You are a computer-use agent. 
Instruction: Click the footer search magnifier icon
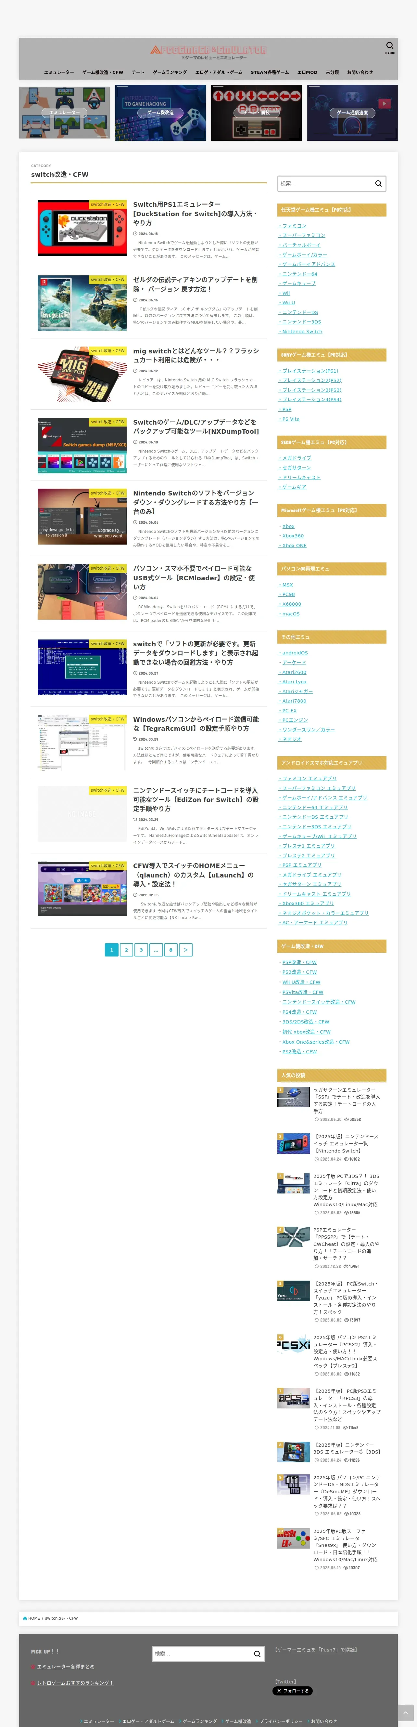coord(257,1653)
